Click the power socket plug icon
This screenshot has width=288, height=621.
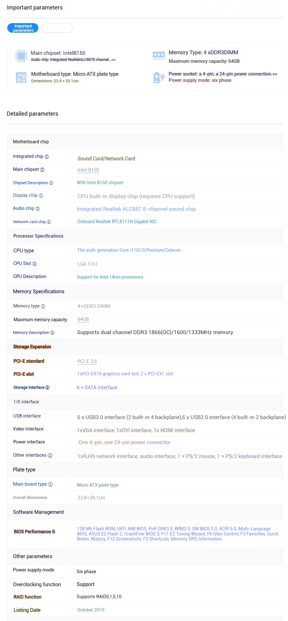point(159,77)
